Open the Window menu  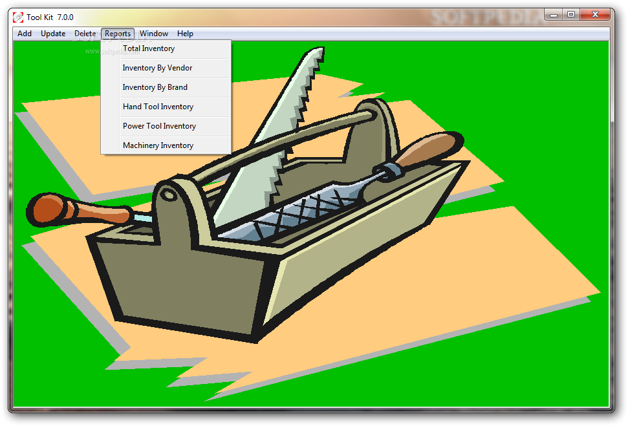[x=154, y=34]
